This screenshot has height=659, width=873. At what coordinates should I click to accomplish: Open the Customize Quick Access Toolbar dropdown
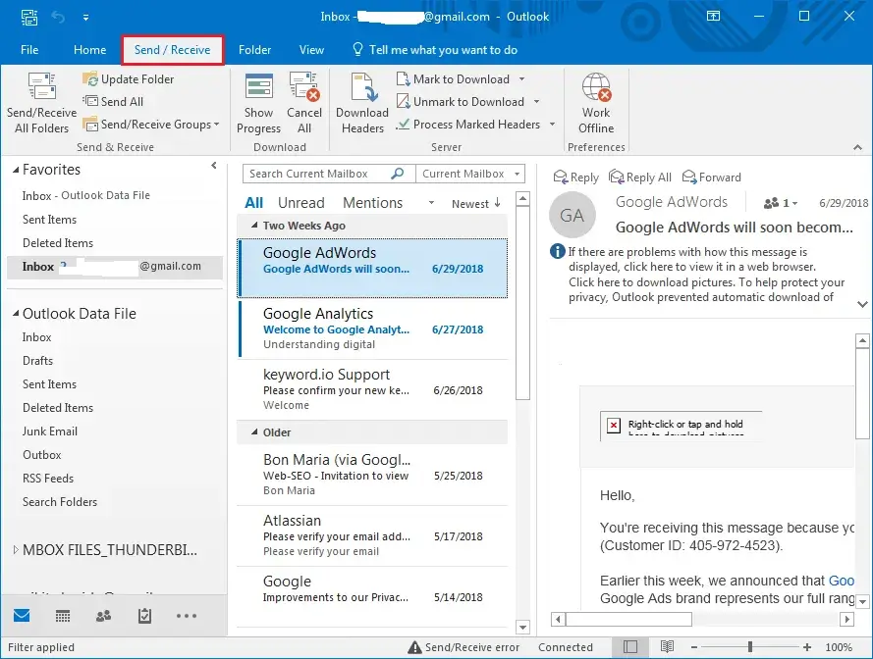pos(85,18)
